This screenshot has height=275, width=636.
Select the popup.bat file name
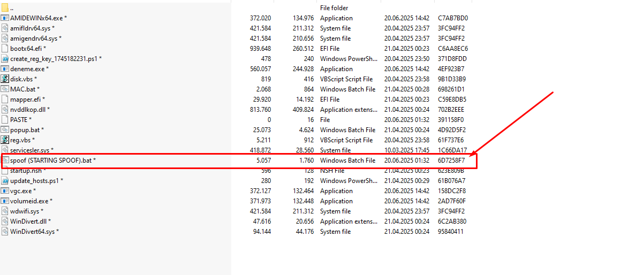point(27,130)
